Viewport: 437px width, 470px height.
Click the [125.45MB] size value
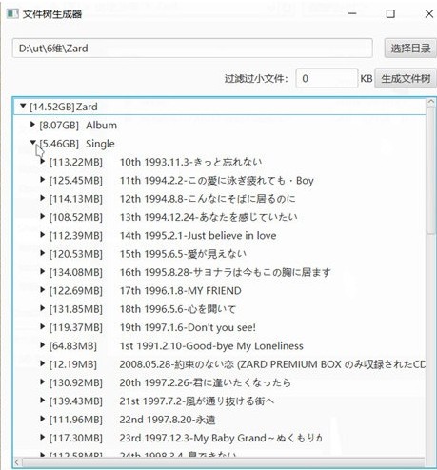tap(76, 180)
